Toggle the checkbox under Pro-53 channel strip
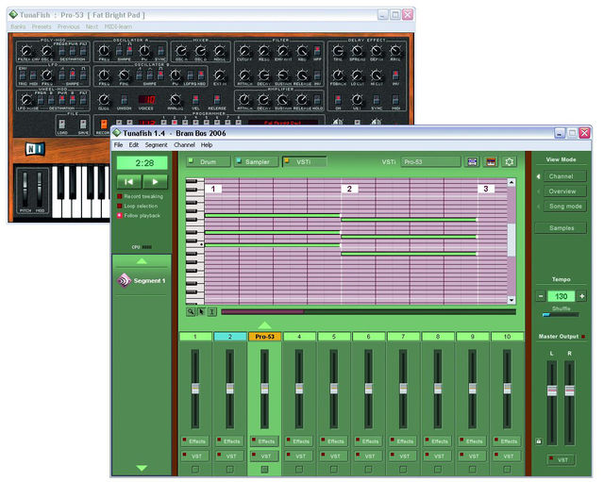604x482 pixels. [x=264, y=470]
